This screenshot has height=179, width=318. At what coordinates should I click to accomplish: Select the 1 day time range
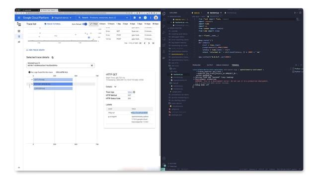click(119, 24)
